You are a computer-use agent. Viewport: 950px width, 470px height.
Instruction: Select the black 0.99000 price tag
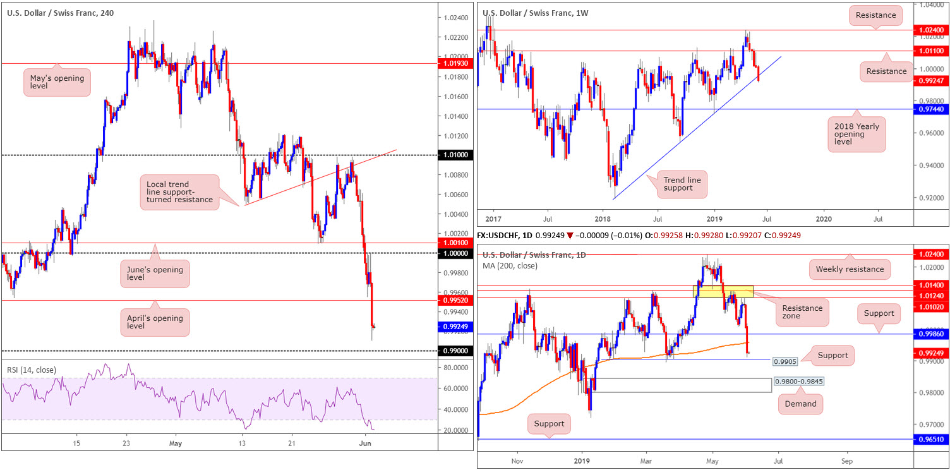coord(455,351)
